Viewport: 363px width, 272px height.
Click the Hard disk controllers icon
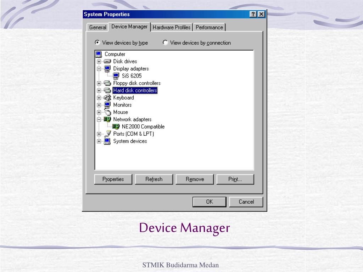click(107, 90)
